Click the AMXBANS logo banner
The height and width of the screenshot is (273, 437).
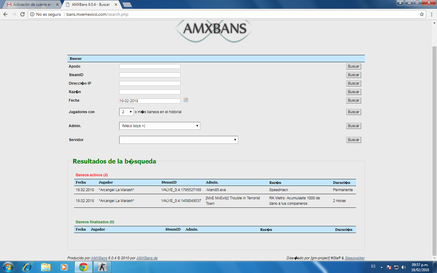point(214,31)
